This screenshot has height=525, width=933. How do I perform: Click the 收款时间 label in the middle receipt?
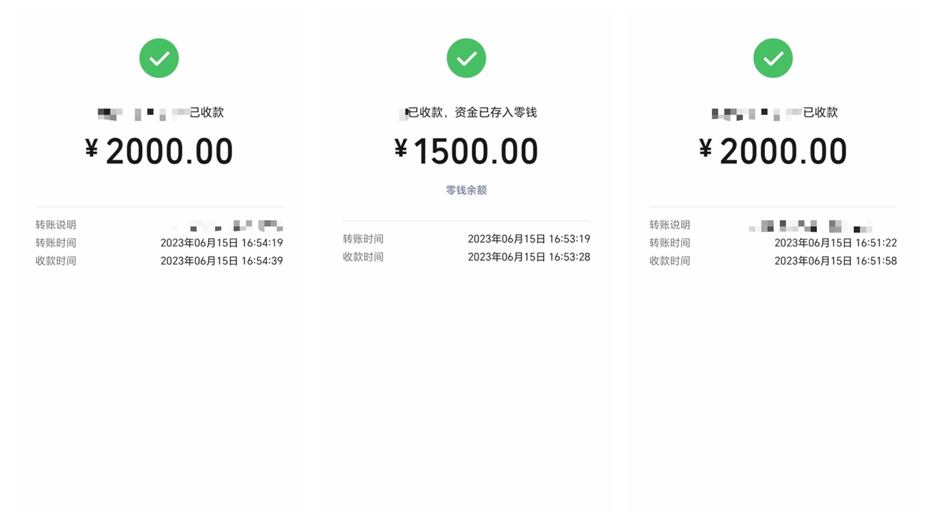click(x=363, y=257)
